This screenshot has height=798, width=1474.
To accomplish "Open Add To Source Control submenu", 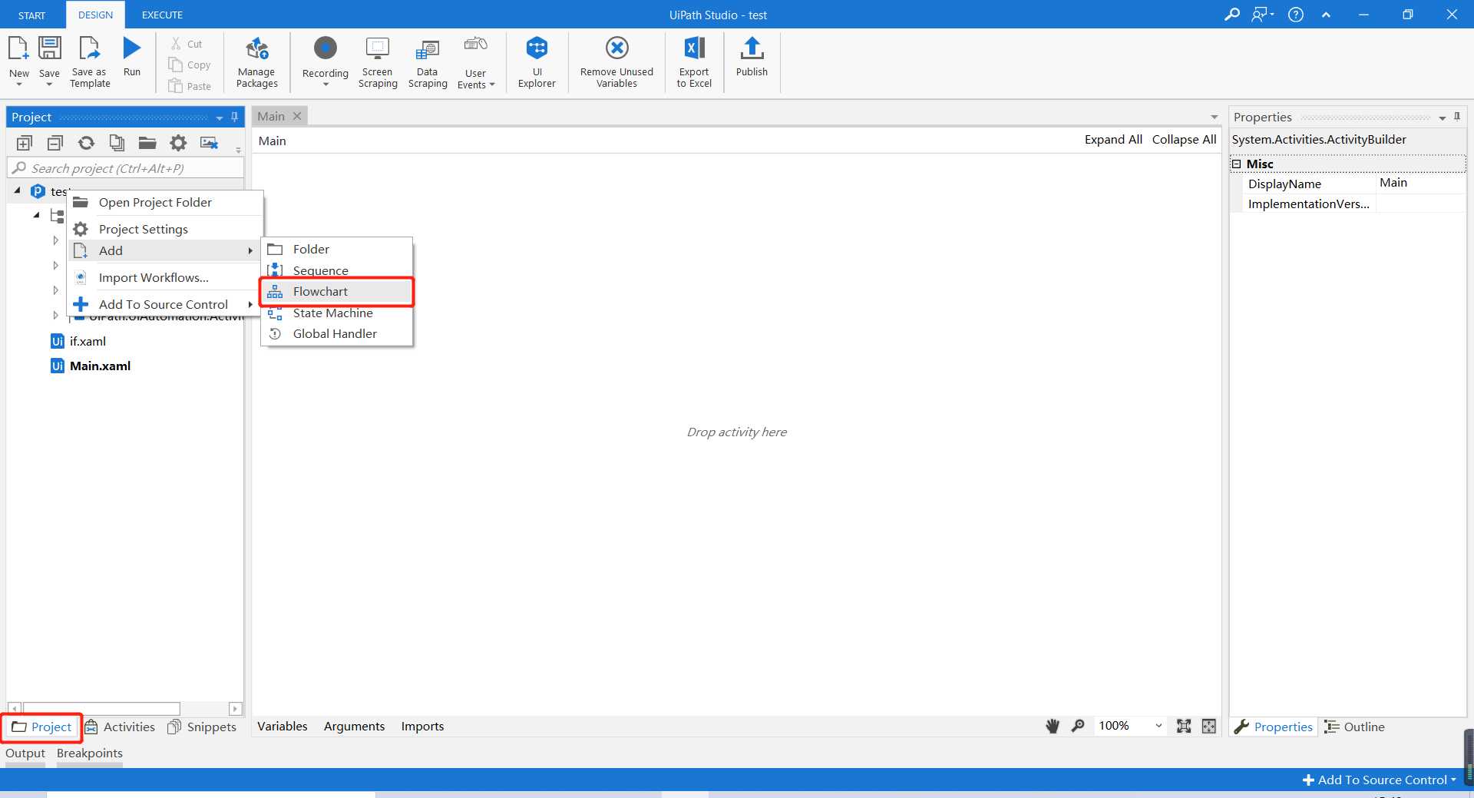I will click(165, 304).
